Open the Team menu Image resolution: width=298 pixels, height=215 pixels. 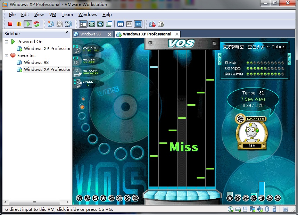click(67, 15)
